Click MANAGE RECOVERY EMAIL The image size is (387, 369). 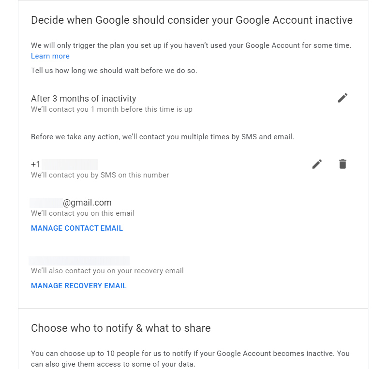79,286
